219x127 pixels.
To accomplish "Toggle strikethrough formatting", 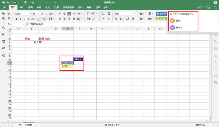I will pyautogui.click(x=28, y=19).
